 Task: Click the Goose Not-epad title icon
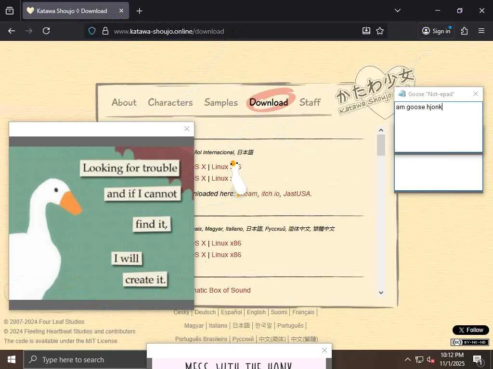tap(402, 94)
